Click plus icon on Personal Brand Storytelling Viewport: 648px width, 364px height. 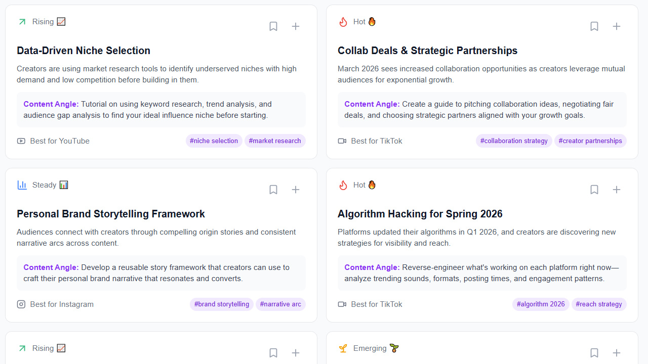(x=296, y=190)
